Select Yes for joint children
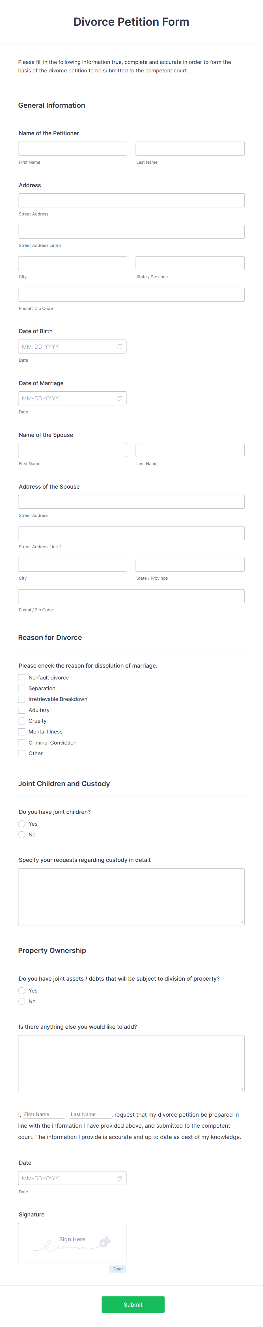 (x=22, y=824)
